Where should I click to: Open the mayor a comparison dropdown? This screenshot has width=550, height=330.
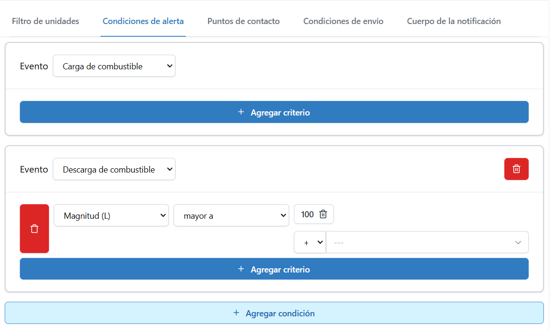[x=231, y=215]
